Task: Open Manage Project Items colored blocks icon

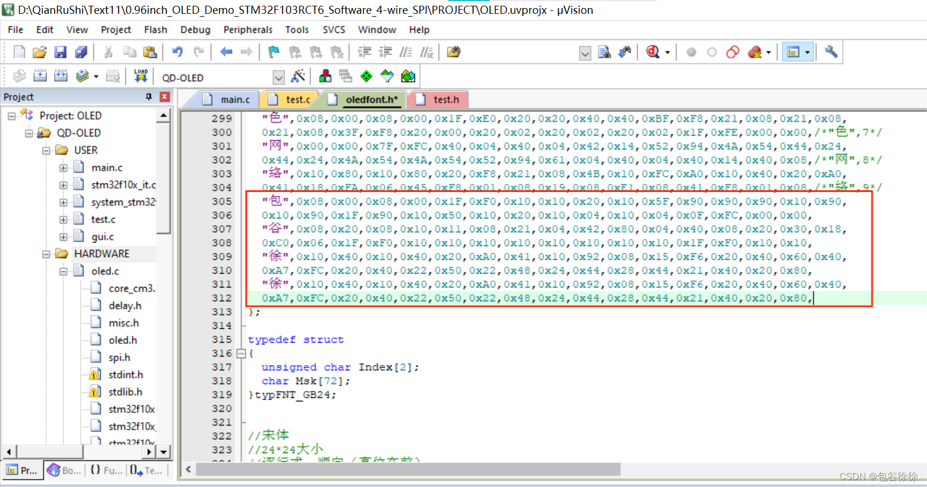Action: (x=325, y=76)
